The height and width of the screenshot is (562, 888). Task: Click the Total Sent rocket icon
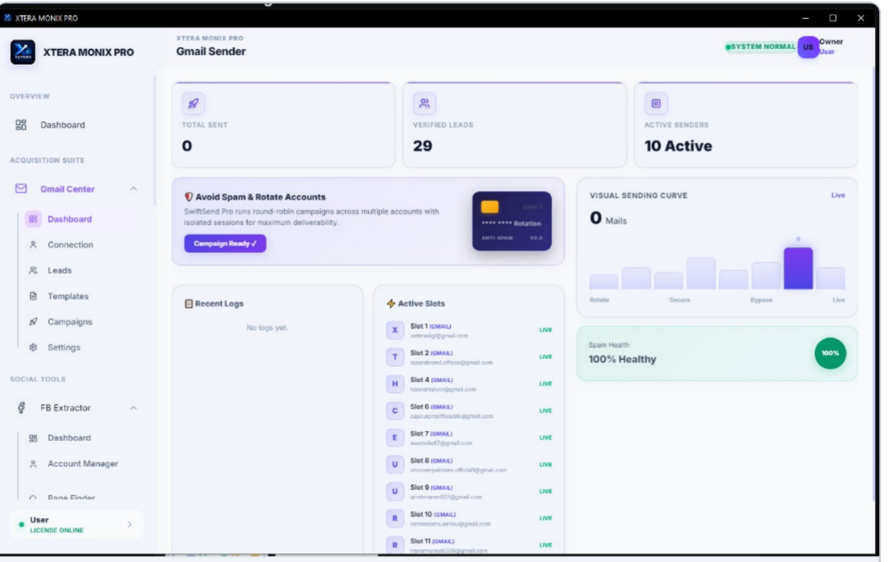point(193,103)
